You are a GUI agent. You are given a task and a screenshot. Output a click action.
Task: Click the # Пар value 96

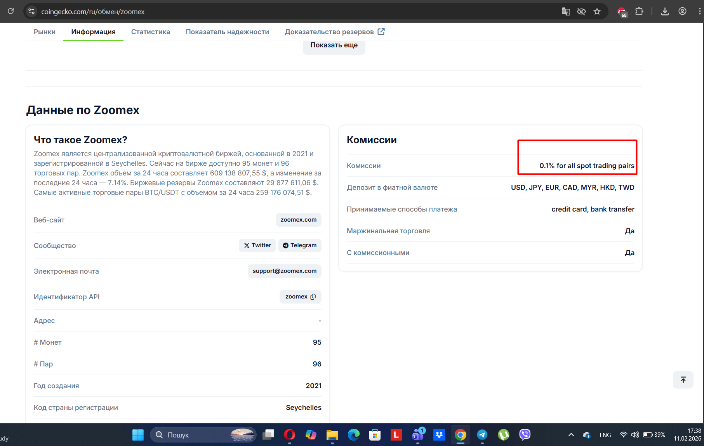[x=317, y=364]
